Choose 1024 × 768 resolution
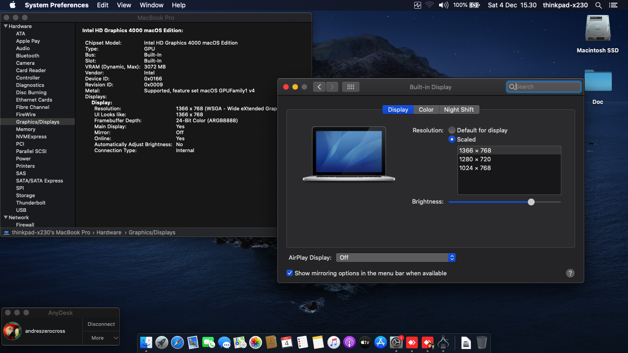The height and width of the screenshot is (353, 628). coord(509,168)
